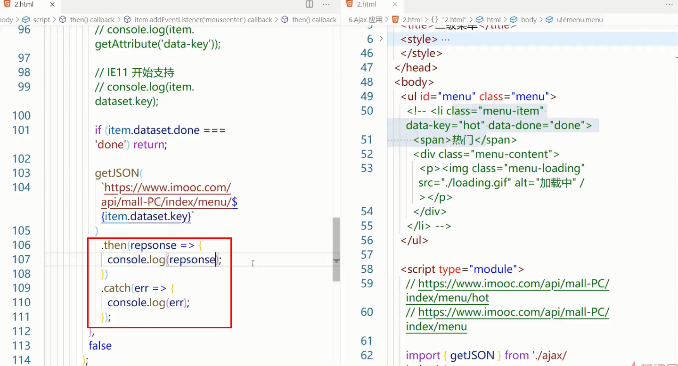The width and height of the screenshot is (678, 366).
Task: Click the left editor vertical scrollbar thumb
Action: pos(336,249)
